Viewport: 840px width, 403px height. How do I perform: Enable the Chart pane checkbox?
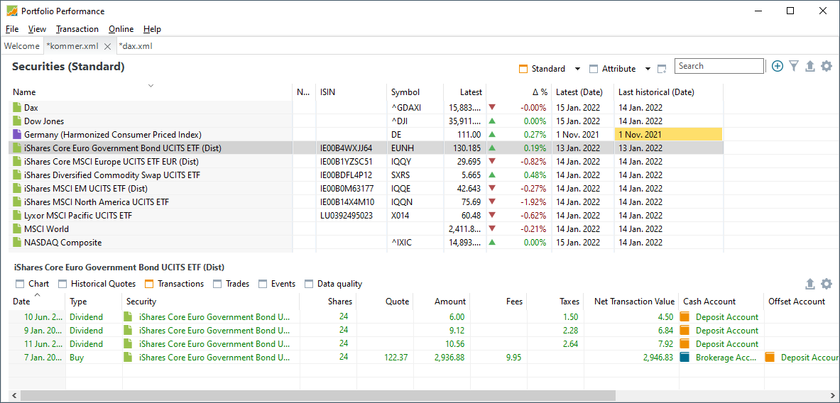[x=20, y=285]
